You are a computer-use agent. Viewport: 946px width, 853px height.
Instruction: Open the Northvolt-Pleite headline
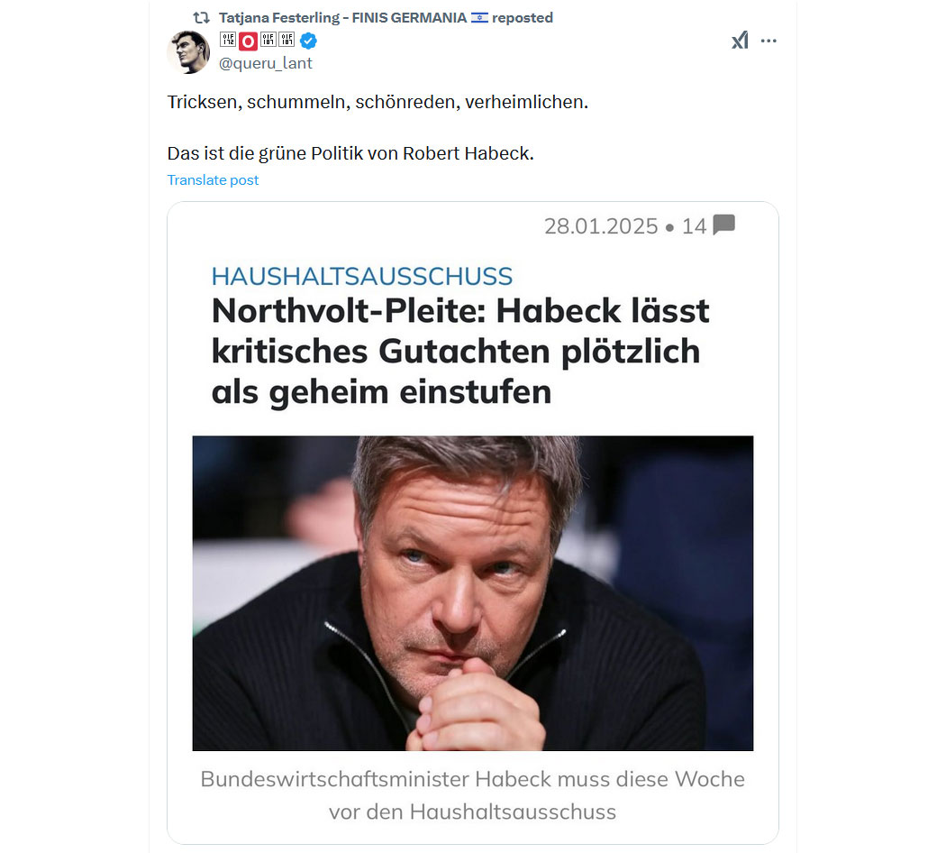(x=460, y=352)
